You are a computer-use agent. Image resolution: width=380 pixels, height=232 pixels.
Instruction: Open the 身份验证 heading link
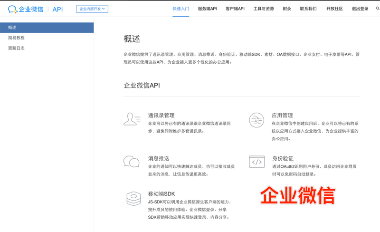(x=283, y=158)
